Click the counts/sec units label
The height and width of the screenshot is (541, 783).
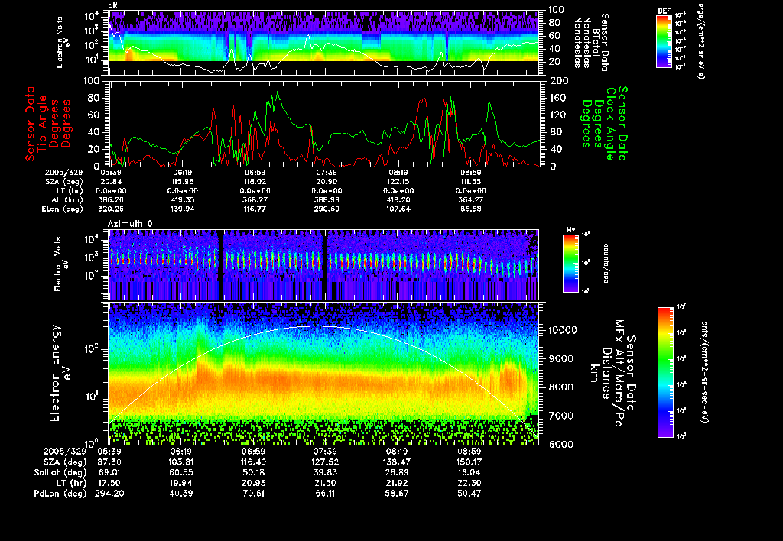(x=606, y=263)
